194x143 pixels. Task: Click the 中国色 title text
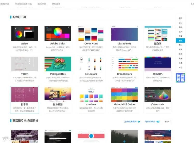click(x=24, y=74)
